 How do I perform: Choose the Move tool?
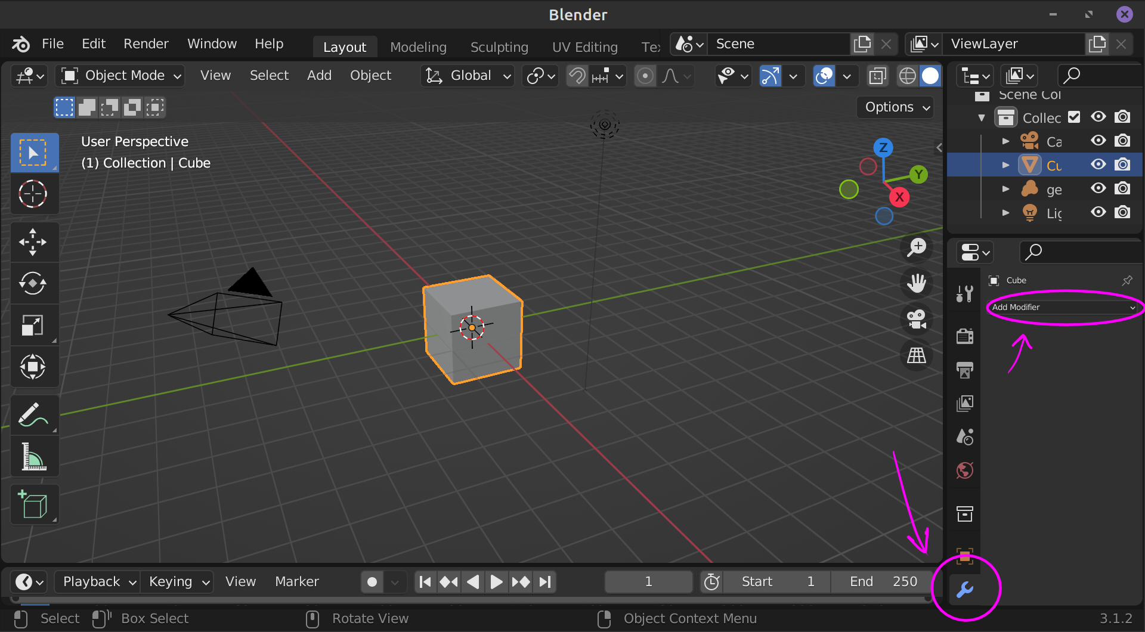click(x=34, y=242)
